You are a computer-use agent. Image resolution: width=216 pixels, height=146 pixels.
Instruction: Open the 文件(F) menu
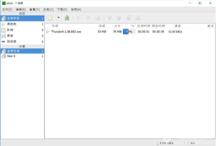click(7, 10)
